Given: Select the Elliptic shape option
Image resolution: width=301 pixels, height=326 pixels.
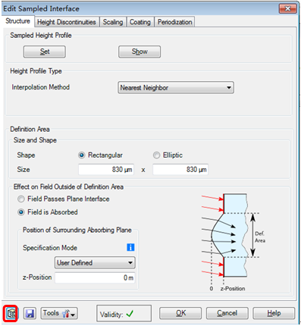Looking at the screenshot, I should tap(156, 155).
